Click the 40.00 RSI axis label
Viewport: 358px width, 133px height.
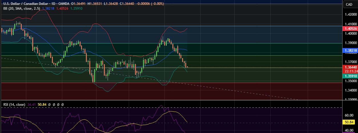(x=349, y=130)
